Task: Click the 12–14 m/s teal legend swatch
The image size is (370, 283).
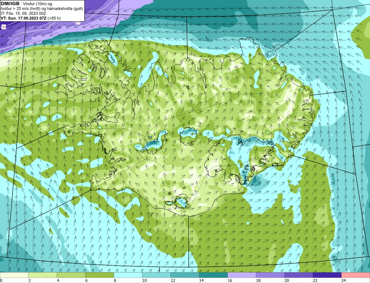Action: click(x=185, y=275)
